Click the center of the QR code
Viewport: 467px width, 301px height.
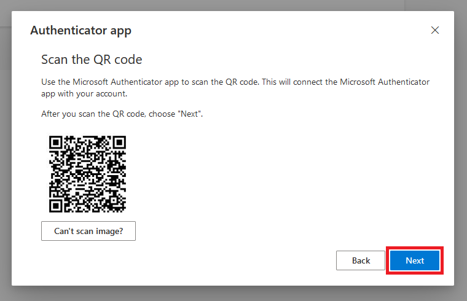[88, 174]
